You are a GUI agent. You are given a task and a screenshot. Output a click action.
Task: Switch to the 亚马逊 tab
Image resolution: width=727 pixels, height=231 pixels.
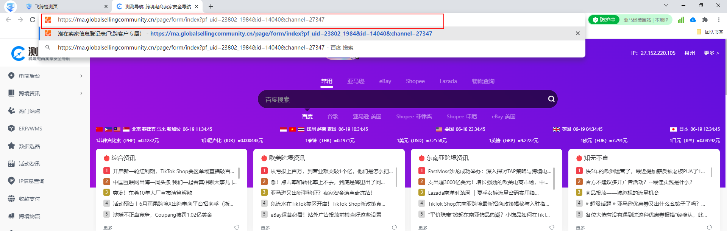tap(356, 81)
